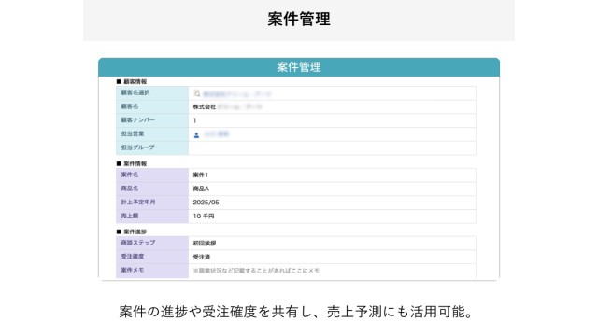Click customer number value 1
Image resolution: width=598 pixels, height=336 pixels.
coord(194,120)
